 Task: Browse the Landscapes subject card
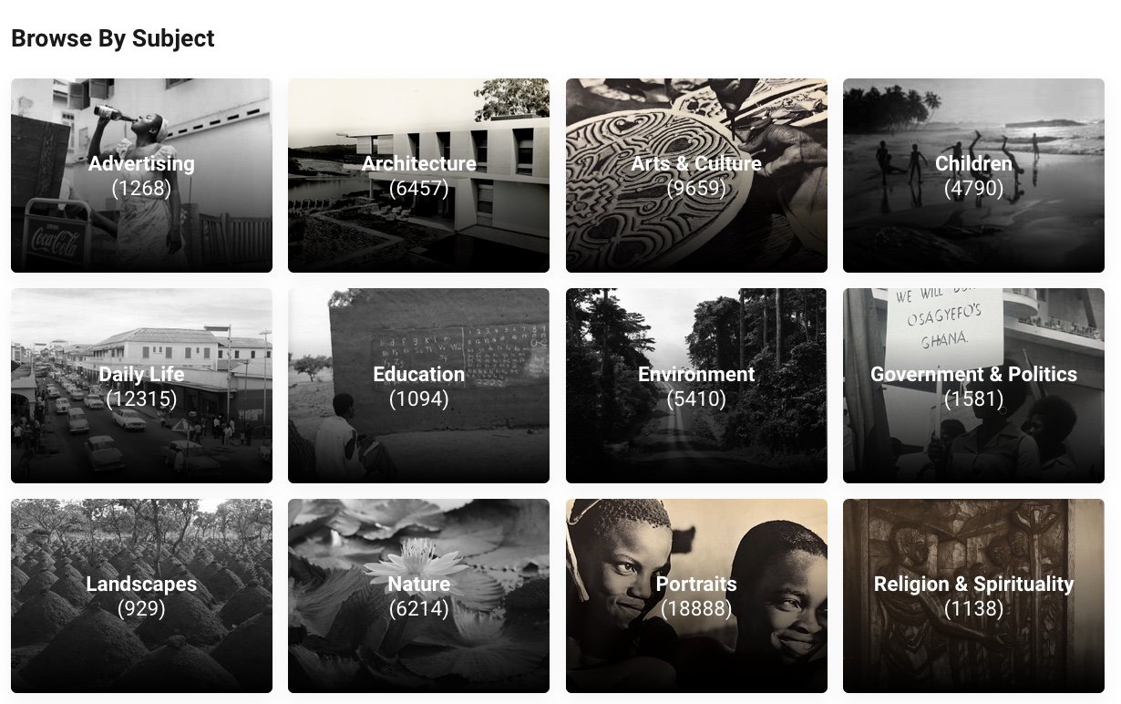pos(141,595)
